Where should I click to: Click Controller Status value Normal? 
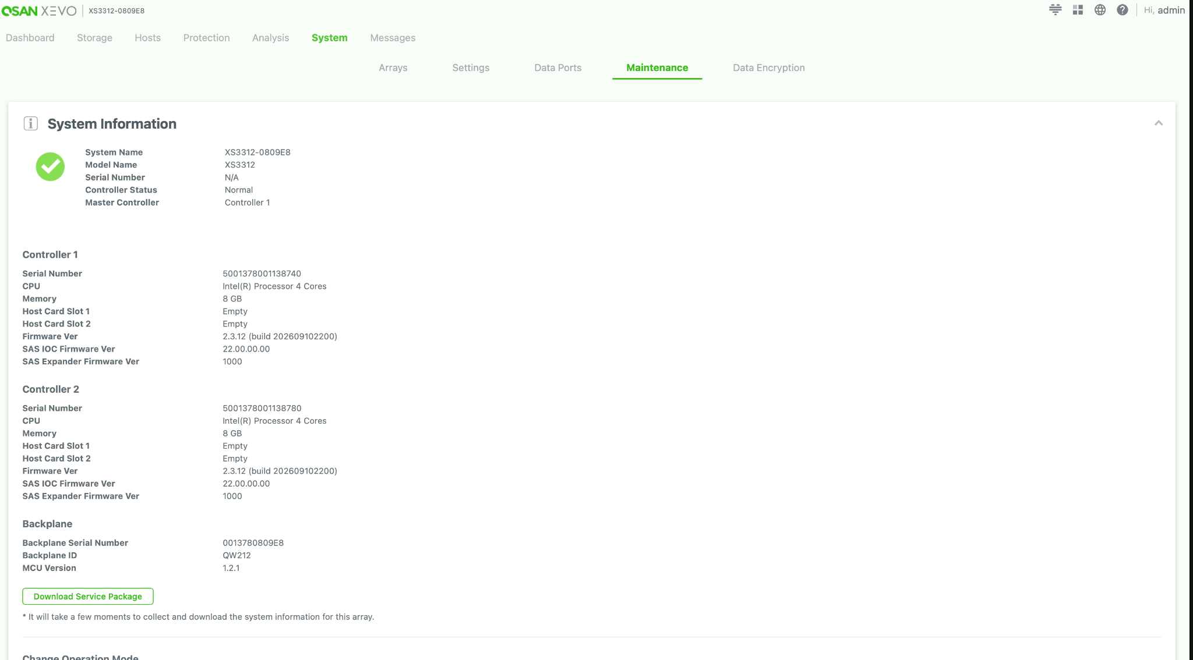point(239,190)
